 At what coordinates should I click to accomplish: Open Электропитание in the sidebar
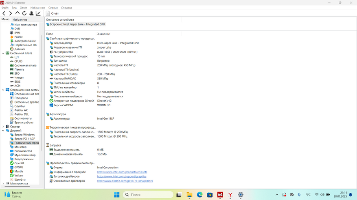click(23, 41)
